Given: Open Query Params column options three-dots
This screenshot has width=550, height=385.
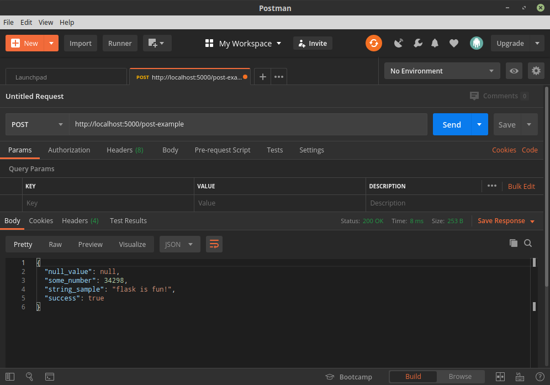Looking at the screenshot, I should pos(492,186).
